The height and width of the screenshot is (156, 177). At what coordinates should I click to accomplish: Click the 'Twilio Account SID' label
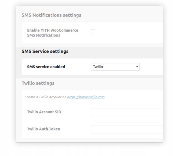coord(44,112)
